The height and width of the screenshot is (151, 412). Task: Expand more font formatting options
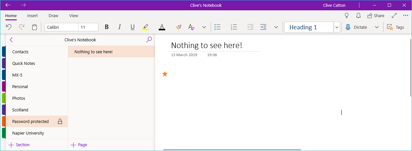204,27
